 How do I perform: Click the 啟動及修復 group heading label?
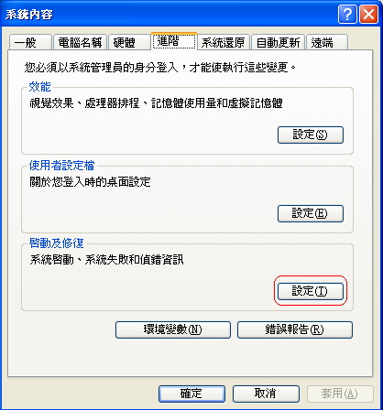coord(57,243)
